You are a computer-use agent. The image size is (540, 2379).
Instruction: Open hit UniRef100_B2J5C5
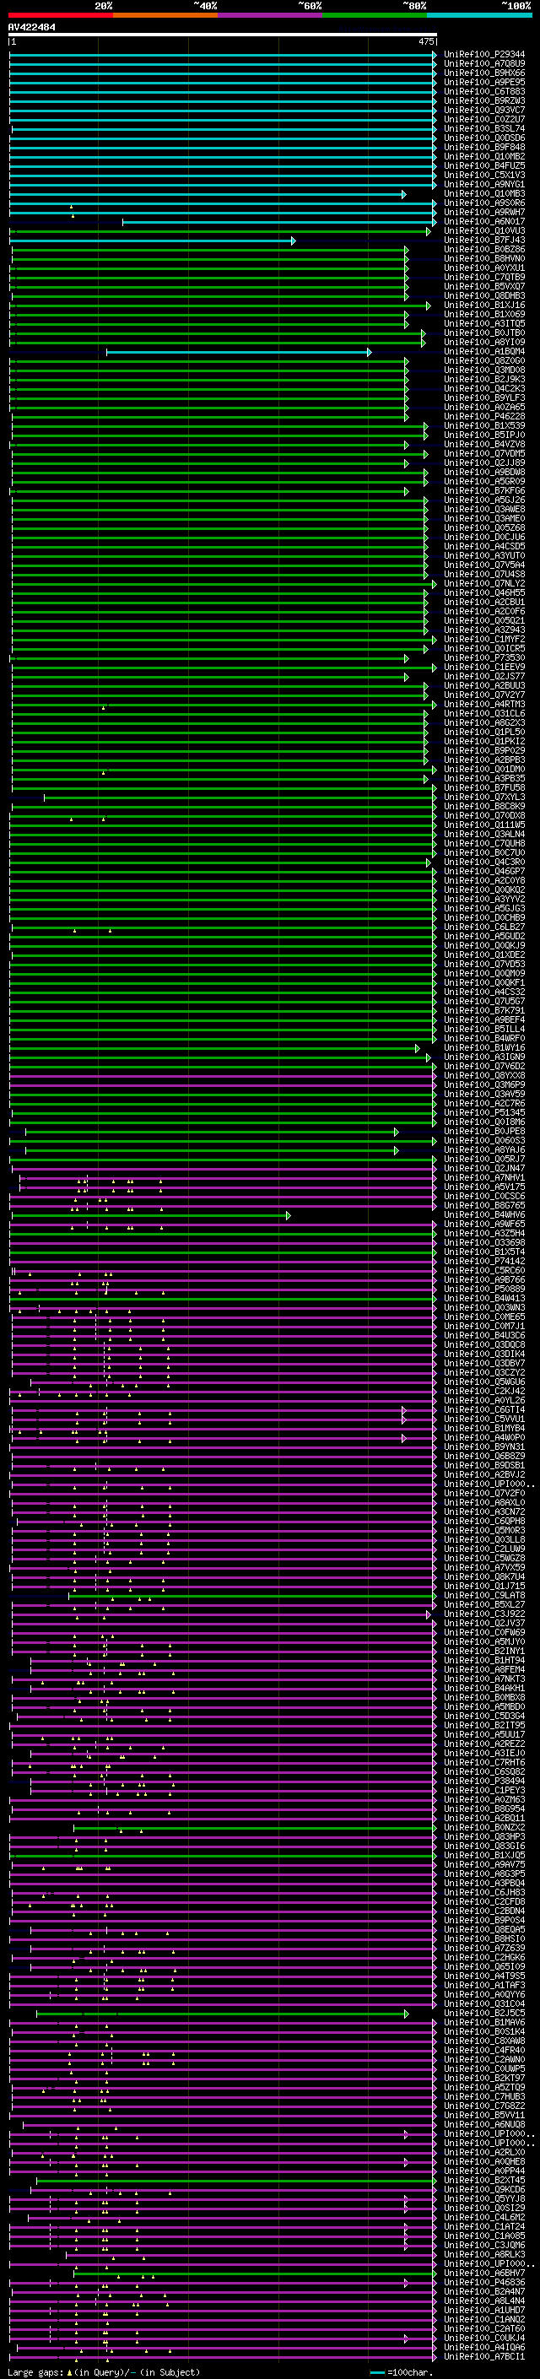[x=484, y=2014]
